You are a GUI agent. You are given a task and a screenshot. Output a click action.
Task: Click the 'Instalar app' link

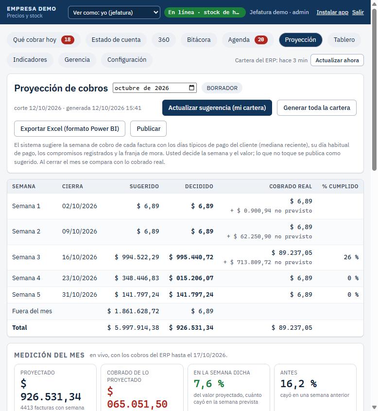(332, 12)
